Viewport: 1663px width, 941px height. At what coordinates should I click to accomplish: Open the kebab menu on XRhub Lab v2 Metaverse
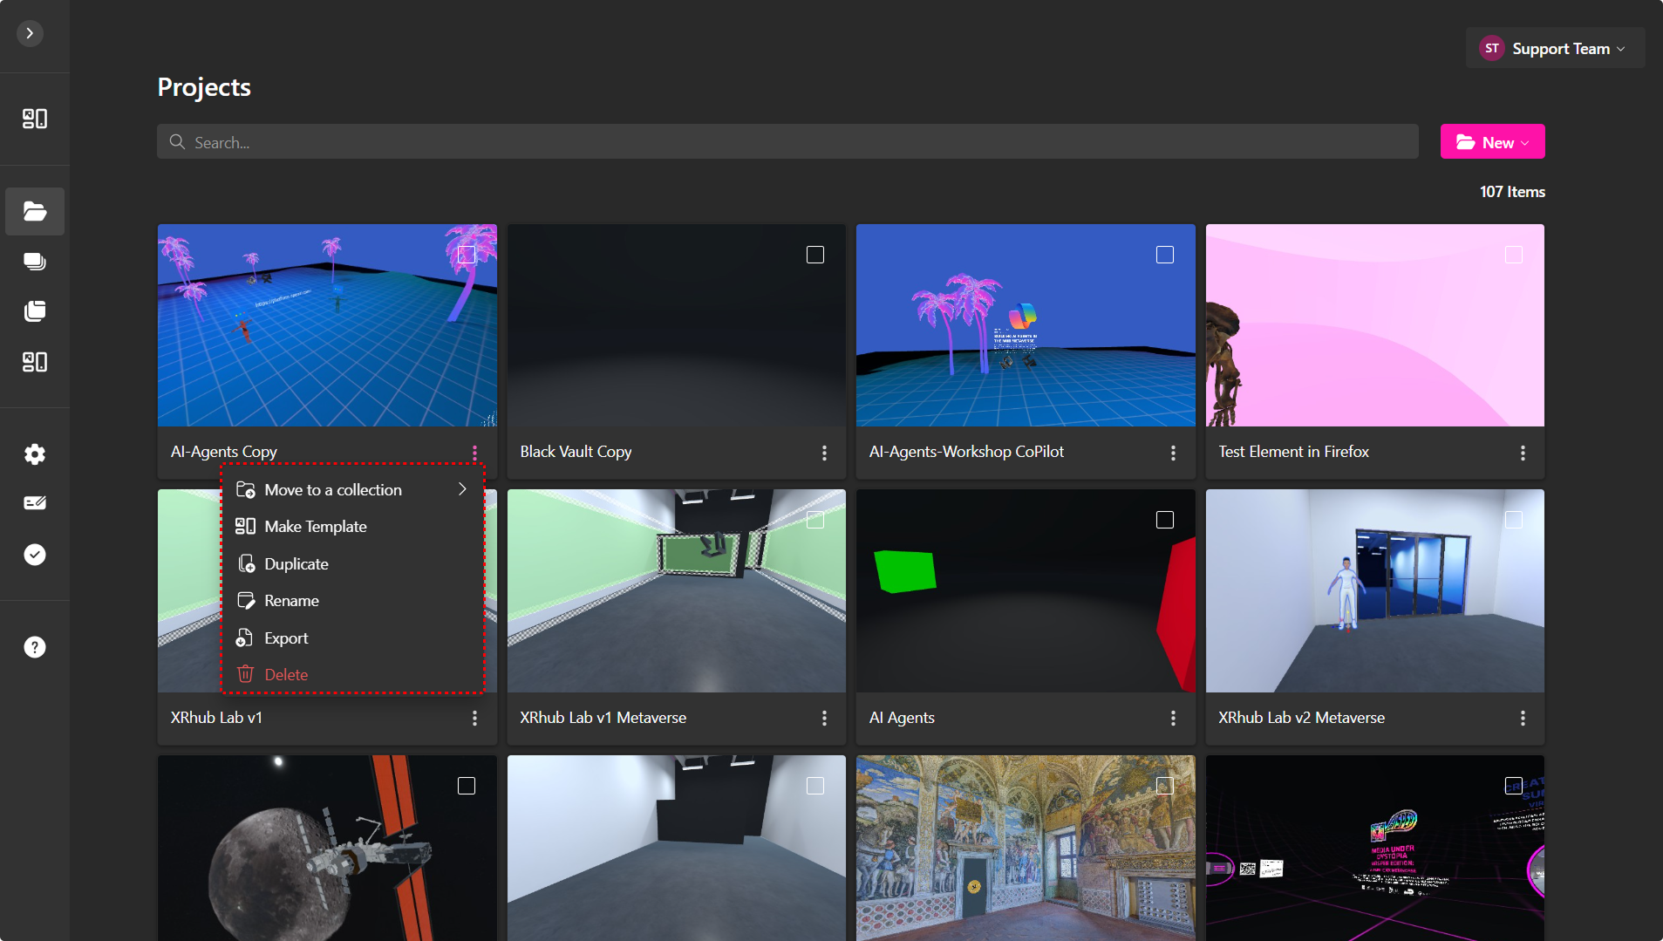pyautogui.click(x=1524, y=718)
